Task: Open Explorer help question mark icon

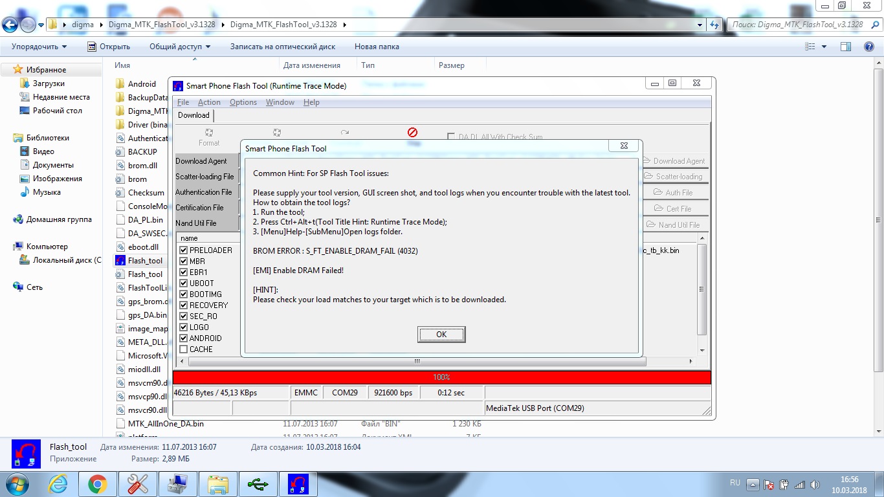Action: click(x=869, y=47)
